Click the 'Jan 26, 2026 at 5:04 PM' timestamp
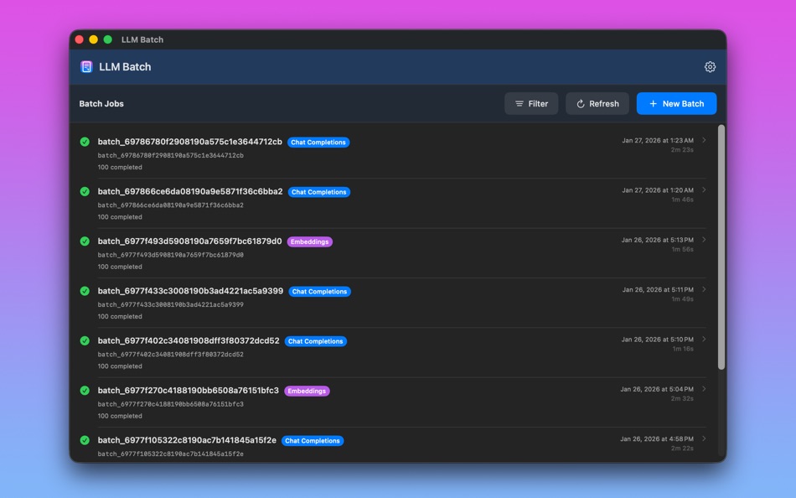796x498 pixels. click(x=657, y=390)
